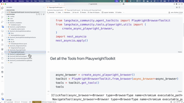Close PlaywrightToolKit.ipynb in Open Editors list

point(8,12)
